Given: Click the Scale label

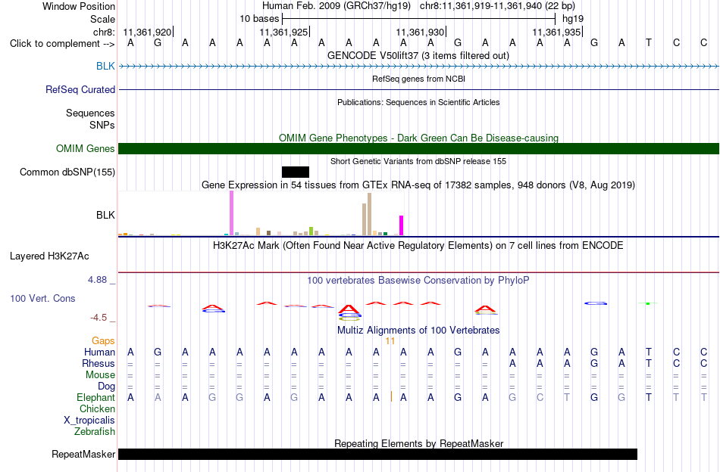Looking at the screenshot, I should (102, 19).
